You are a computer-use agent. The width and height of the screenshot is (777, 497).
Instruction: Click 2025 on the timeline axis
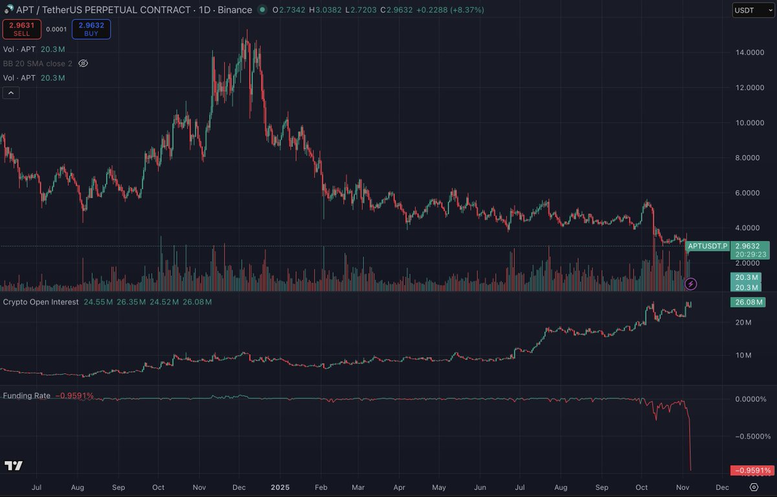[280, 487]
